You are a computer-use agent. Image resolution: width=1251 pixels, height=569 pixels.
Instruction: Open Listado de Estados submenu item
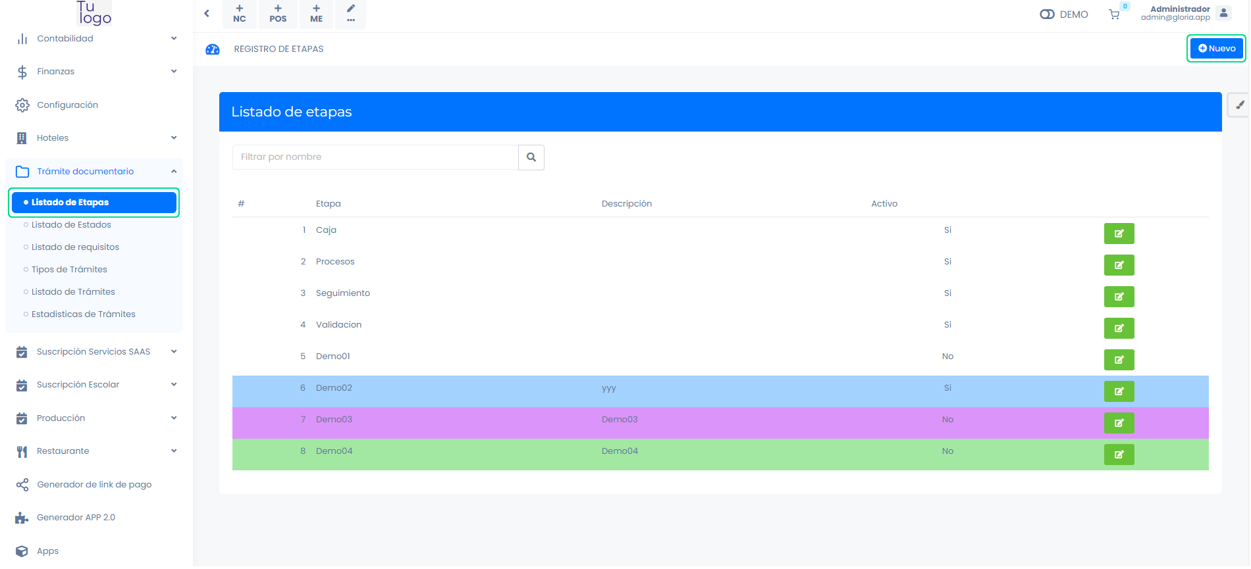(x=71, y=225)
